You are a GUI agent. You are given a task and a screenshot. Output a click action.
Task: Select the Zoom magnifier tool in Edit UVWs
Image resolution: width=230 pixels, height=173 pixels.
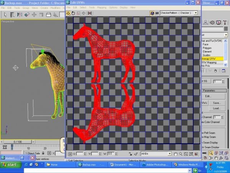(x=181, y=154)
